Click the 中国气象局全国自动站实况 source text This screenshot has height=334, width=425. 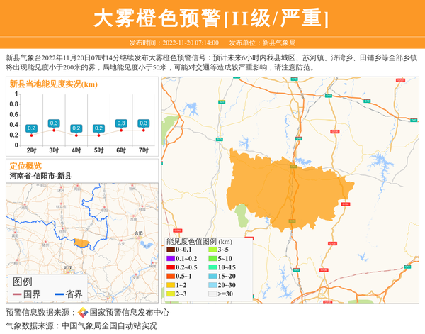(109, 326)
